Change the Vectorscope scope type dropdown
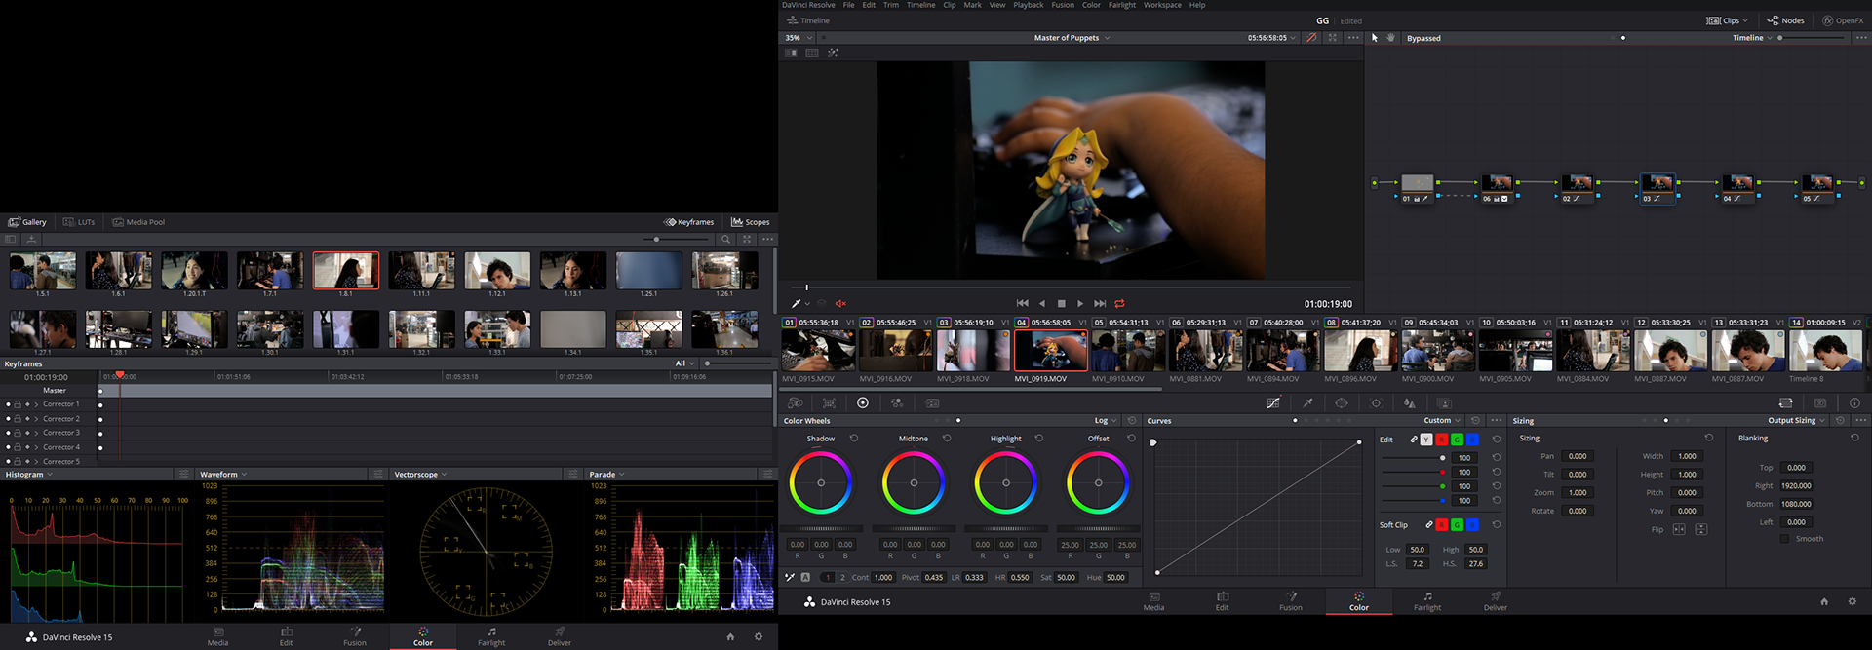1872x650 pixels. tap(420, 475)
